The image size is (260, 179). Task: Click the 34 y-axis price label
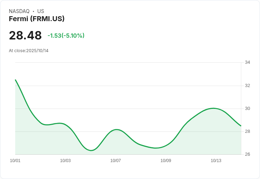click(247, 62)
